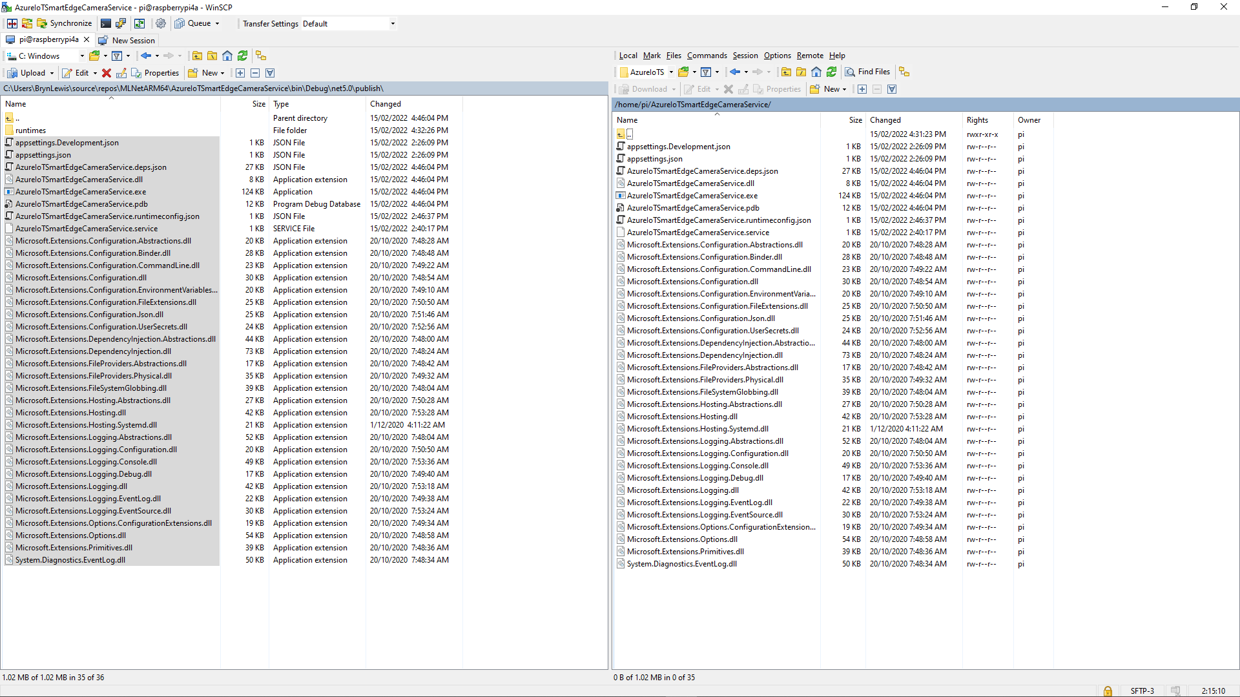1240x697 pixels.
Task: Go to local home directory icon
Action: point(227,56)
